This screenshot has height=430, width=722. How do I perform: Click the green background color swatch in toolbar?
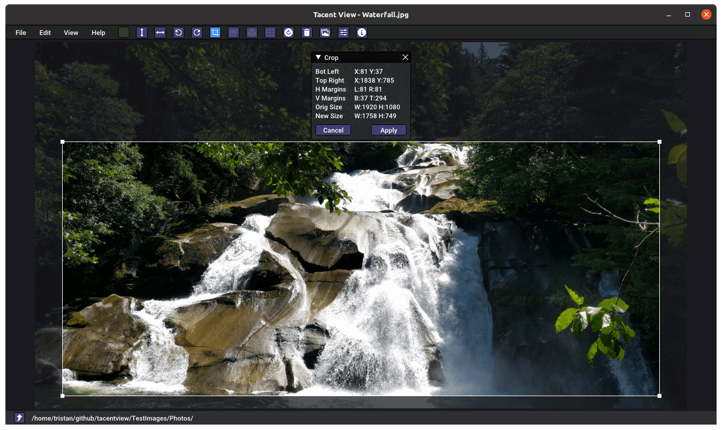[x=124, y=33]
